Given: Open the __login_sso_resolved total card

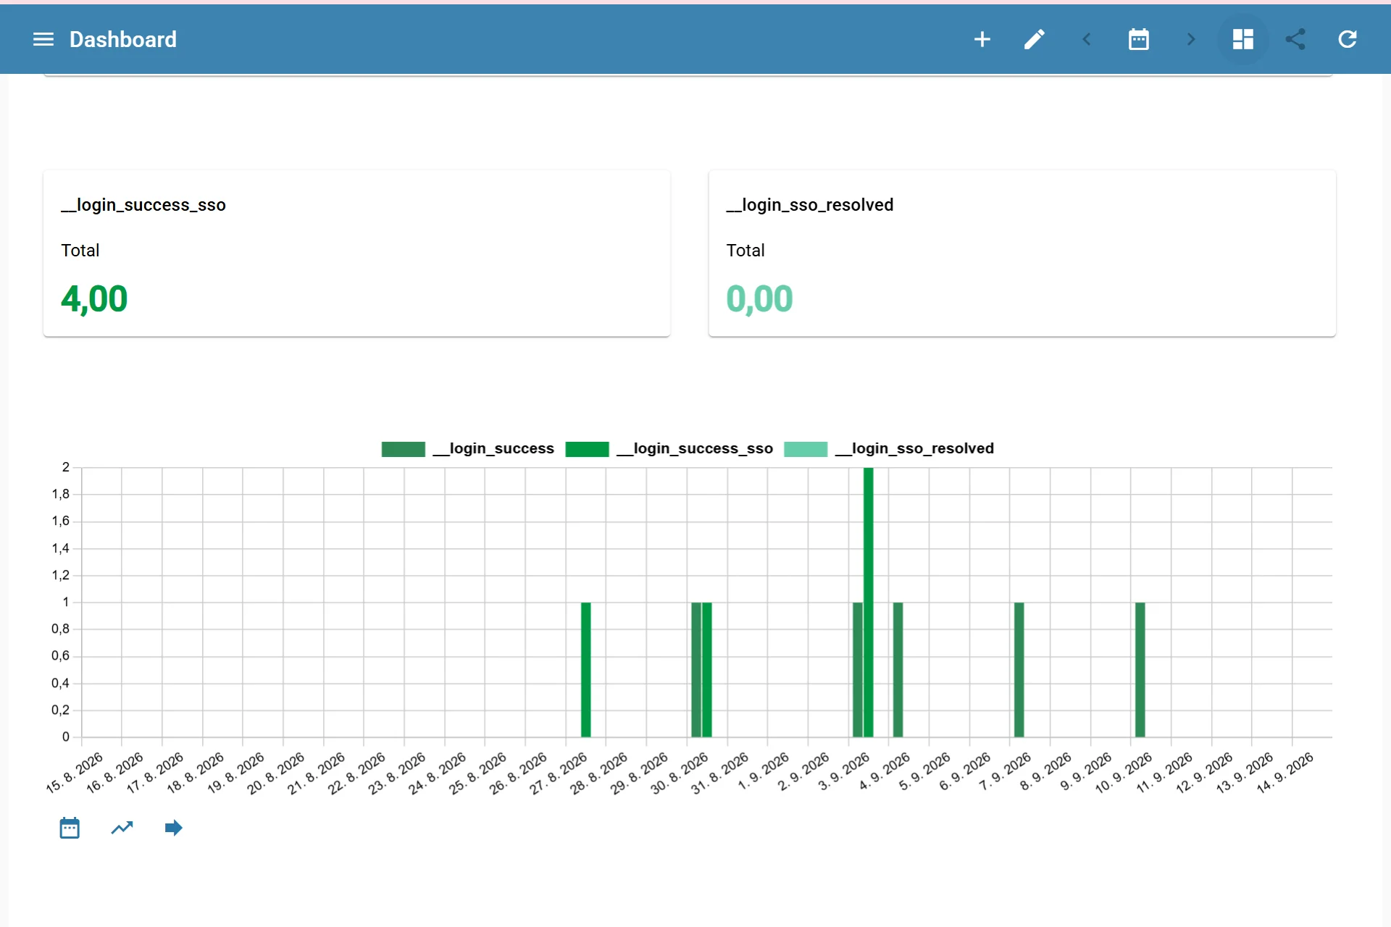Looking at the screenshot, I should [1022, 253].
